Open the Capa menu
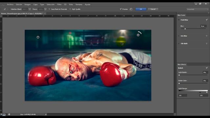This screenshot has height=118, width=210. pyautogui.click(x=35, y=4)
